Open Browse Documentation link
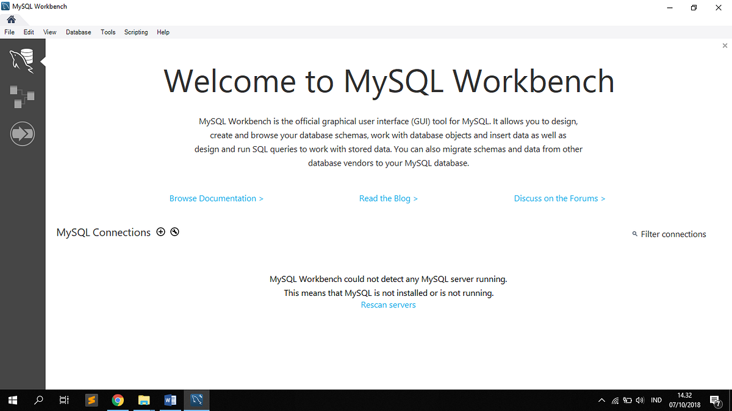Viewport: 732px width, 411px height. pyautogui.click(x=216, y=198)
